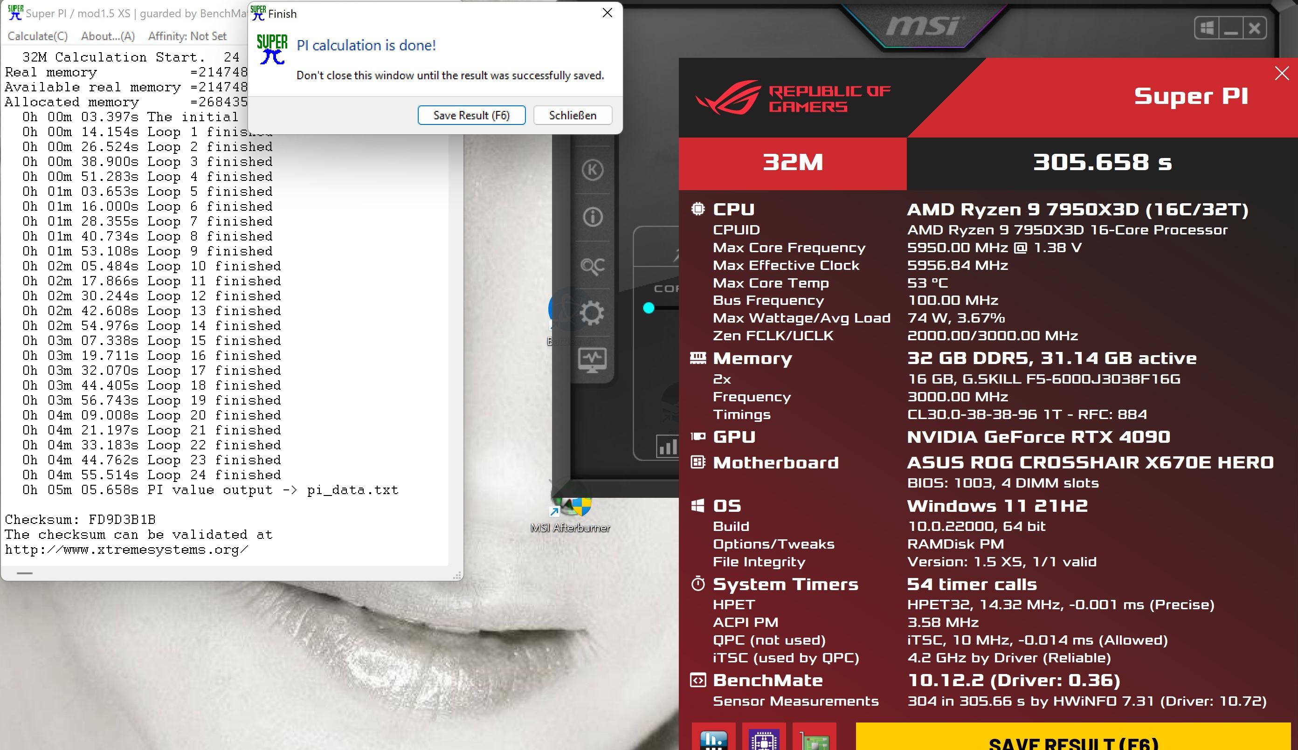The image size is (1298, 750).
Task: Open the Calculate(C) menu
Action: 38,36
